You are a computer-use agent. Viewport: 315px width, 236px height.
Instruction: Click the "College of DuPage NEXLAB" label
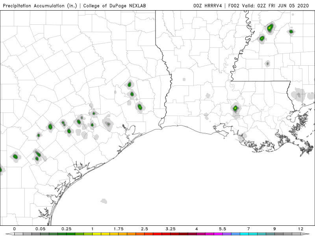(x=115, y=6)
